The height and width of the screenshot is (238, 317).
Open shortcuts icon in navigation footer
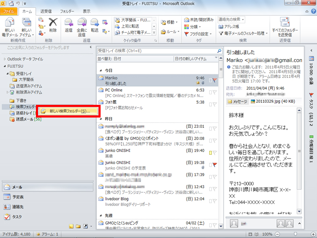(85, 226)
